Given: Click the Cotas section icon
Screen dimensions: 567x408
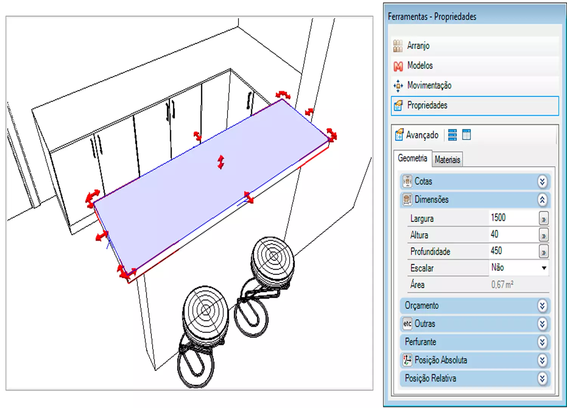Looking at the screenshot, I should click(407, 181).
